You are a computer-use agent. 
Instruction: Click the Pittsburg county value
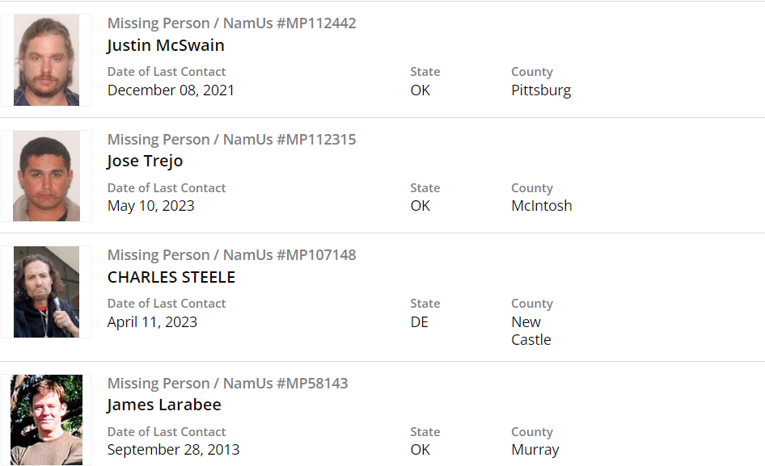pos(541,90)
